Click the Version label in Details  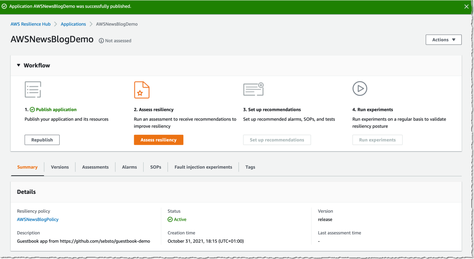coord(325,211)
